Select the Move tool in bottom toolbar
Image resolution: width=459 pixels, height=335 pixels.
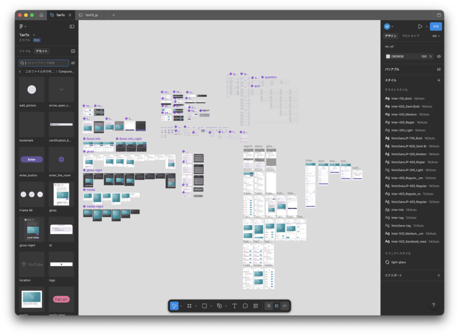[174, 306]
